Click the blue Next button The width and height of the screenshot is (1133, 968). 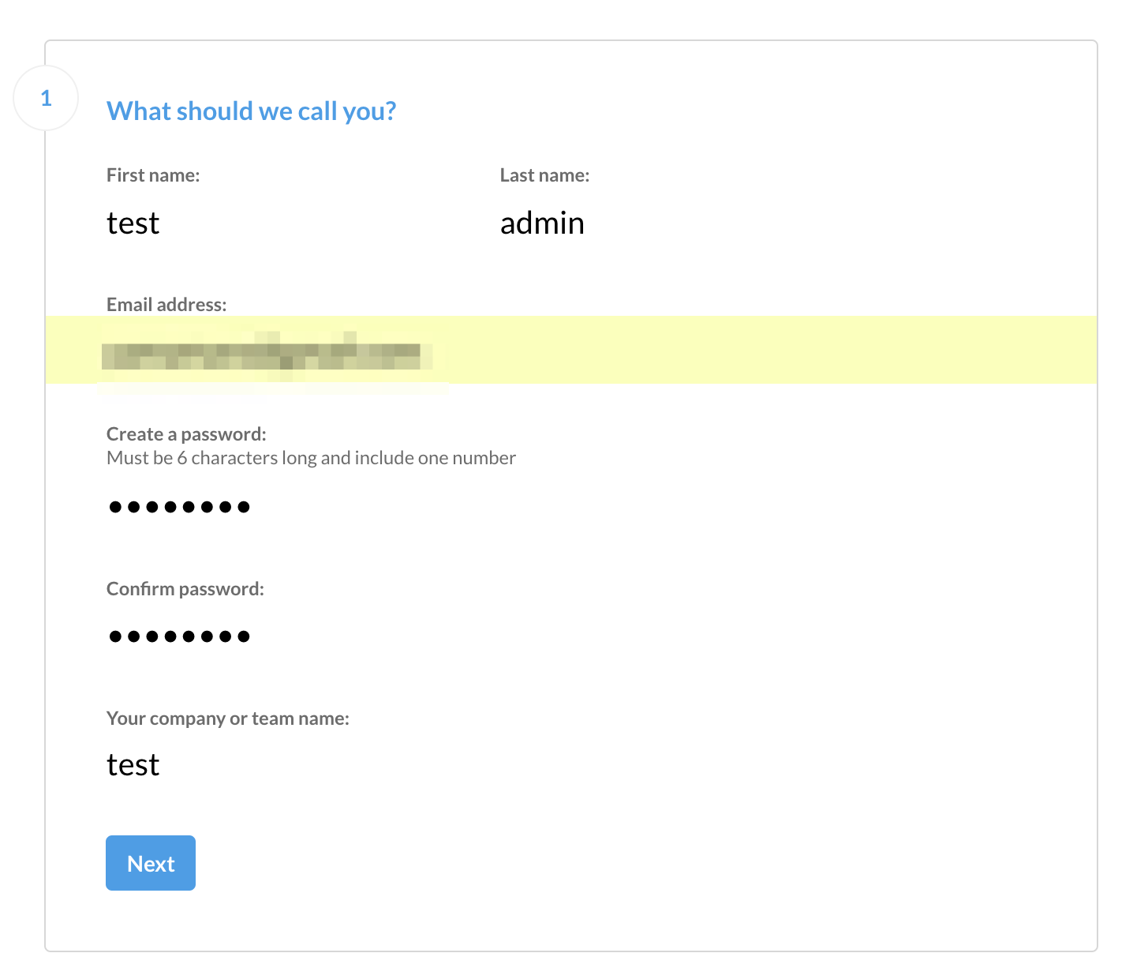151,863
